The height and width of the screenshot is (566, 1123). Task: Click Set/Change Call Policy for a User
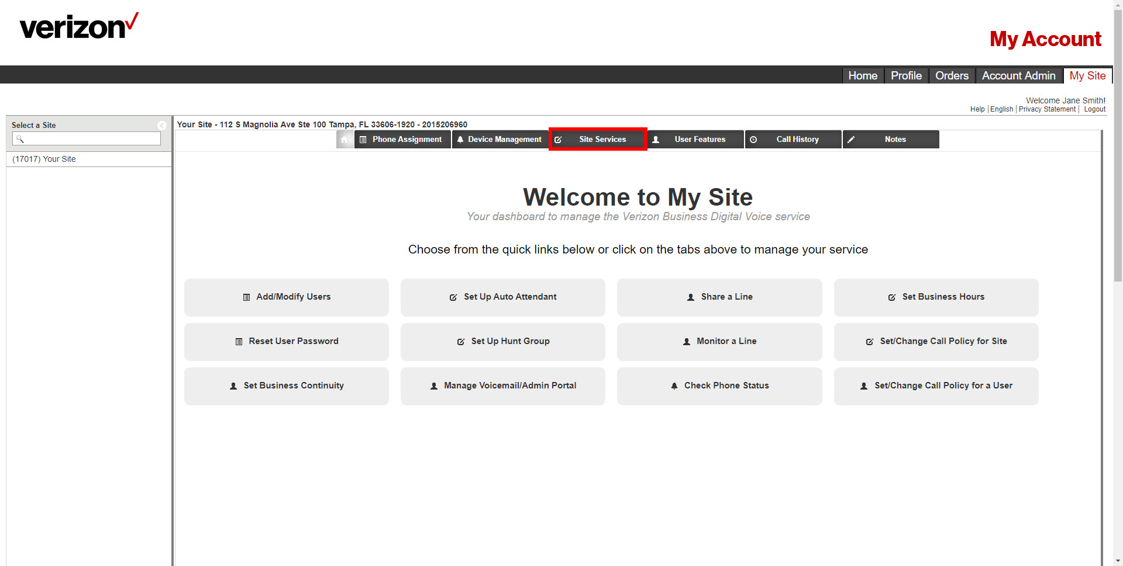click(x=936, y=386)
